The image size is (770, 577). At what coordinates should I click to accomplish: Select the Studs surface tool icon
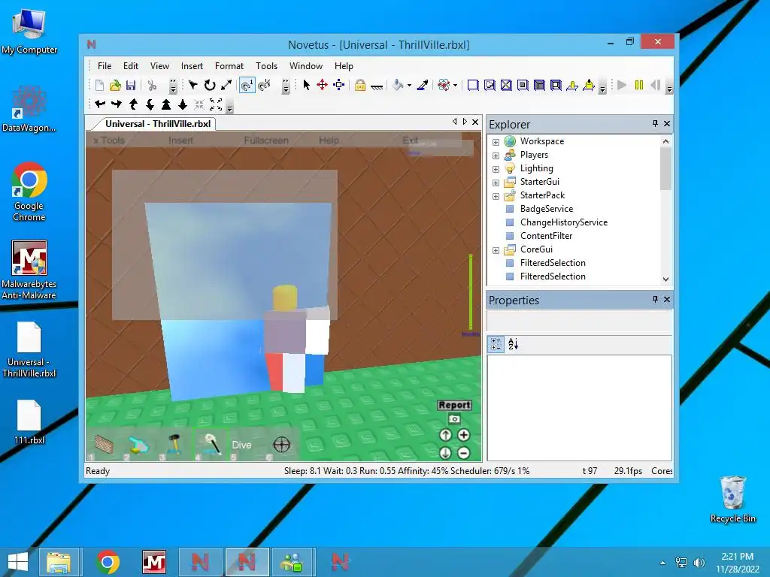click(523, 86)
